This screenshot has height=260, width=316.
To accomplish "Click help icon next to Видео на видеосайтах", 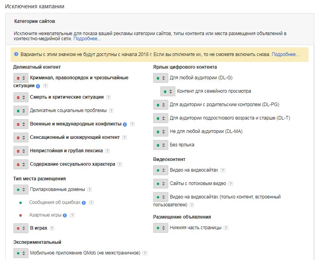I will tap(223, 170).
